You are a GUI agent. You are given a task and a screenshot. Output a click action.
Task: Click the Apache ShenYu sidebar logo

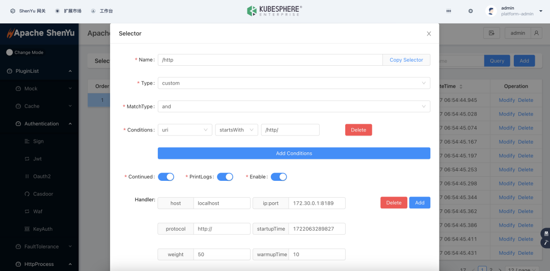click(x=40, y=33)
